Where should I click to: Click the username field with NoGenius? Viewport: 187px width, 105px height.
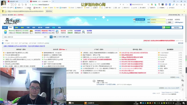(x=158, y=19)
